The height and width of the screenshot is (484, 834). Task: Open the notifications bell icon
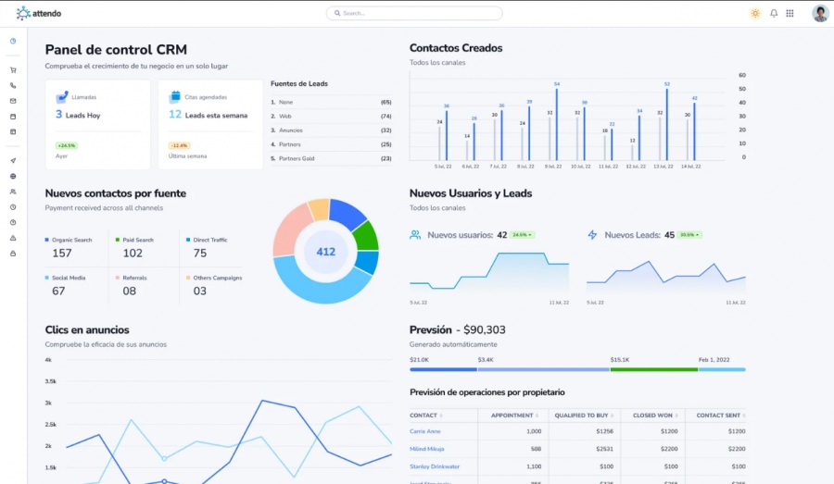point(774,13)
